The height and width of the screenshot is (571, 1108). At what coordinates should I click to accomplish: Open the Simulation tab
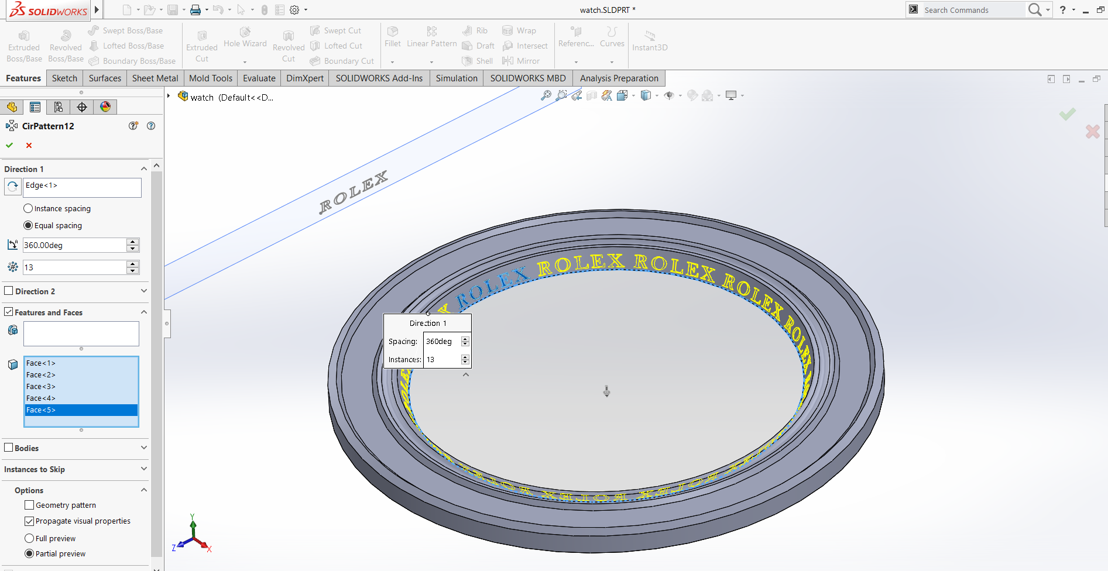click(x=457, y=78)
